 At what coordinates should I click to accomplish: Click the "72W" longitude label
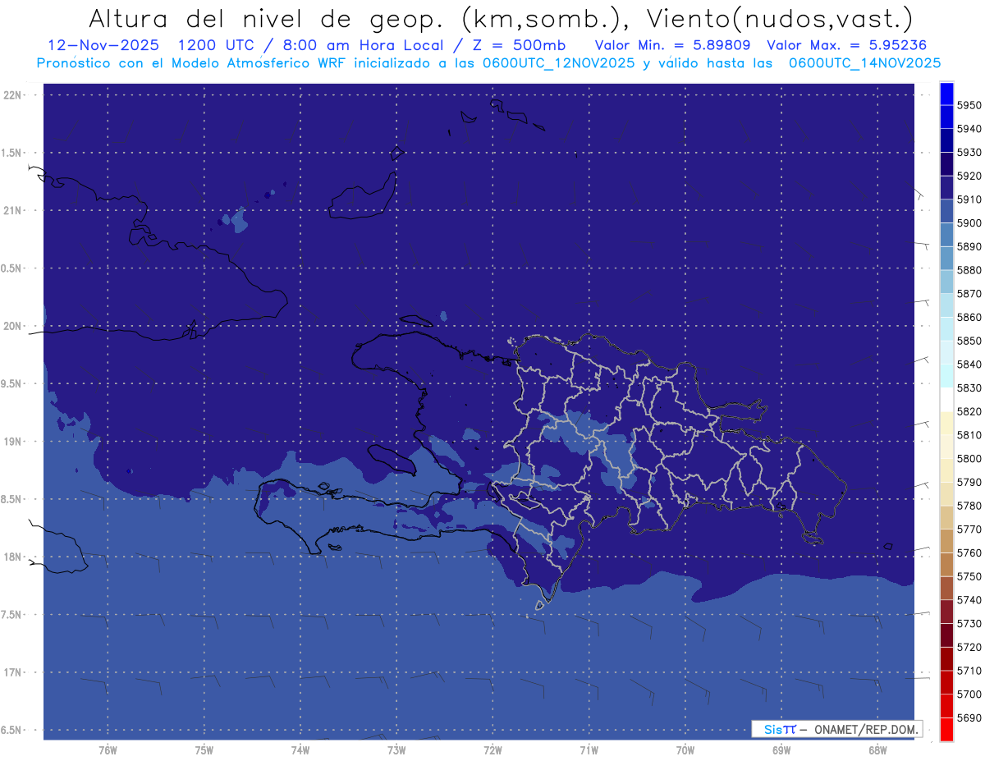492,750
